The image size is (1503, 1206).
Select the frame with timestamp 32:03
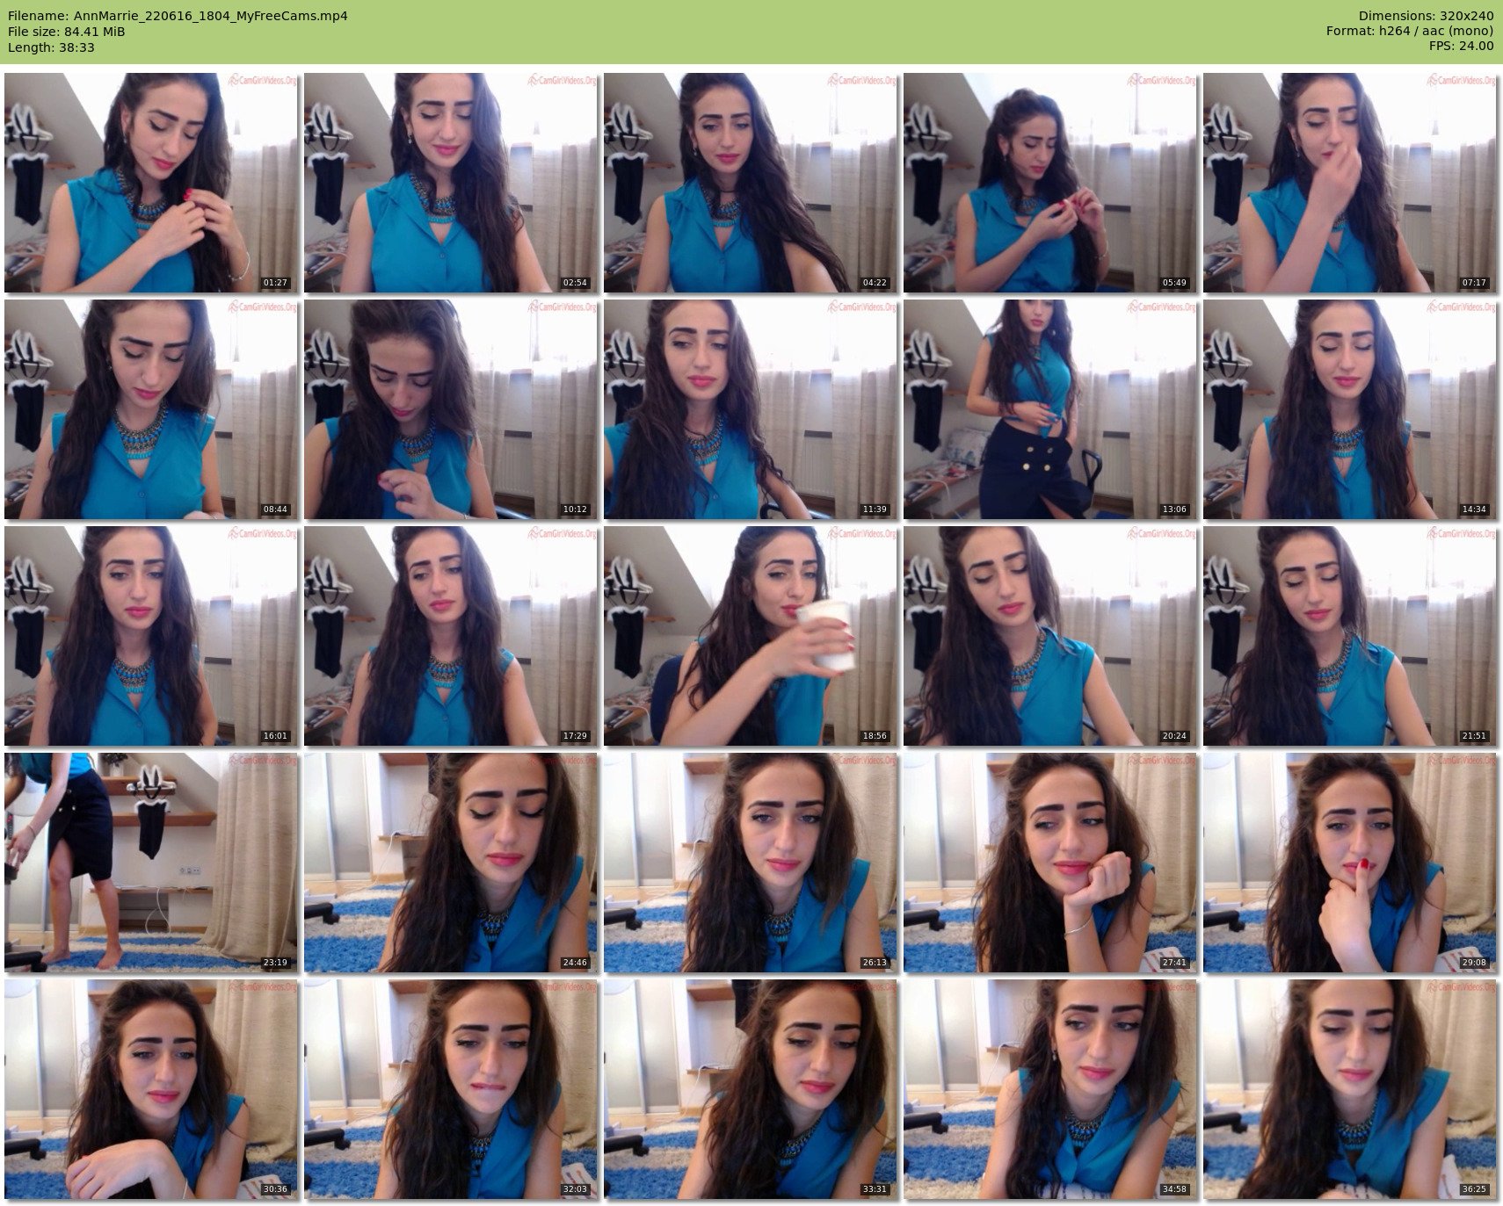[451, 1089]
